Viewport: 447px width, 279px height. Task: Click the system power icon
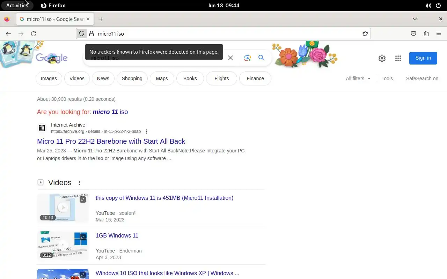click(x=438, y=5)
